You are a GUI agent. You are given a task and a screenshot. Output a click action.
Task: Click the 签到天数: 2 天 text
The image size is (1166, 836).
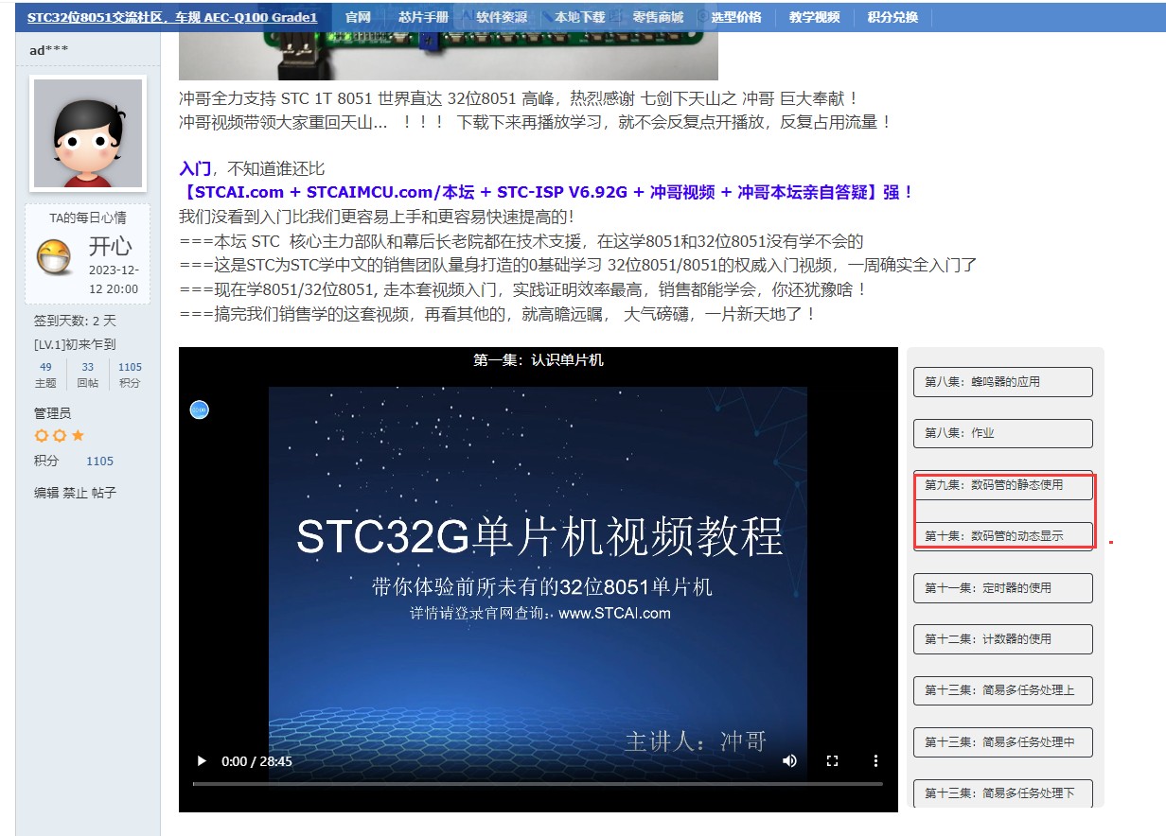tap(75, 322)
